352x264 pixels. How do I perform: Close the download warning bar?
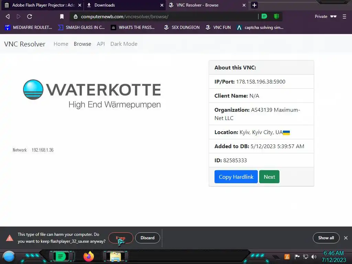coord(346,238)
